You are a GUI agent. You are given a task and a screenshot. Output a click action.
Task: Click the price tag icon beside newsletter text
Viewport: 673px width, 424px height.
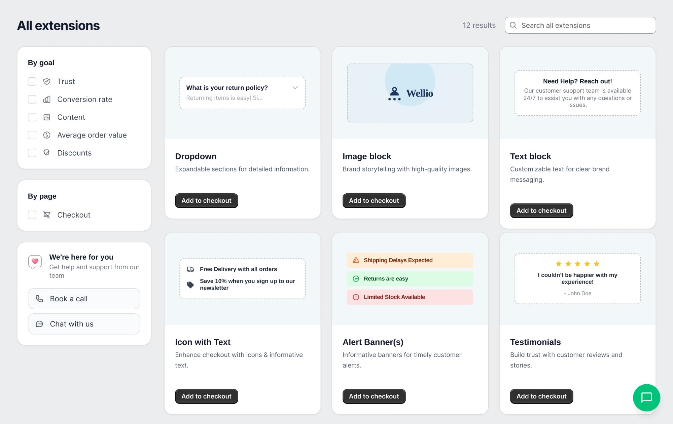tap(190, 285)
